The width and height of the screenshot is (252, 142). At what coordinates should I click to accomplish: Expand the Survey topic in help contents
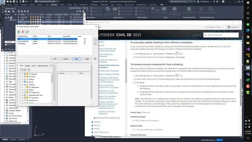(x=92, y=125)
